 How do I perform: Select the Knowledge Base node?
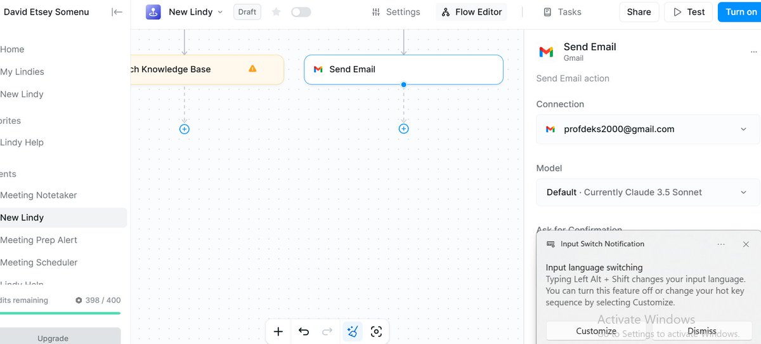207,69
